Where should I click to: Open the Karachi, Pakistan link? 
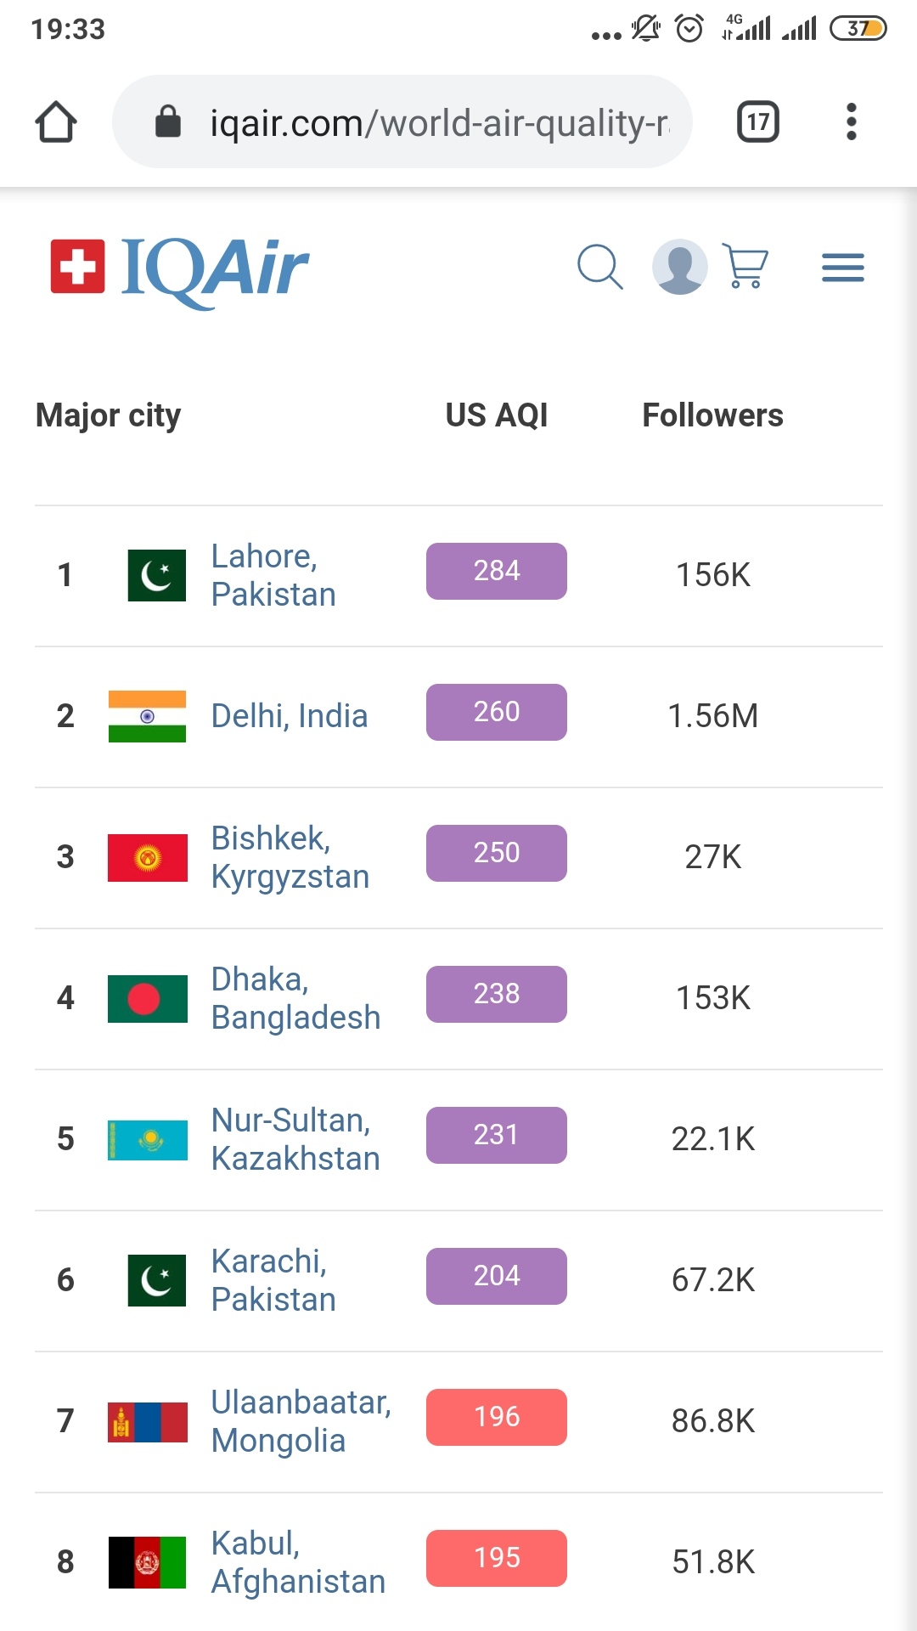(x=273, y=1280)
